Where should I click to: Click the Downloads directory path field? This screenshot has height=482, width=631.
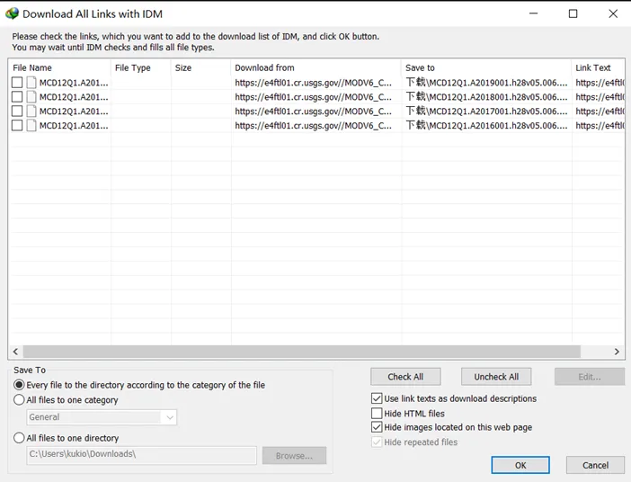click(x=141, y=455)
